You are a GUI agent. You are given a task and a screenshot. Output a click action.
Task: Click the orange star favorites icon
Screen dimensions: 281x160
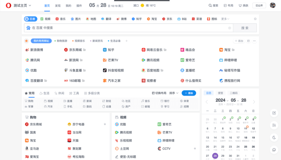click(x=27, y=41)
